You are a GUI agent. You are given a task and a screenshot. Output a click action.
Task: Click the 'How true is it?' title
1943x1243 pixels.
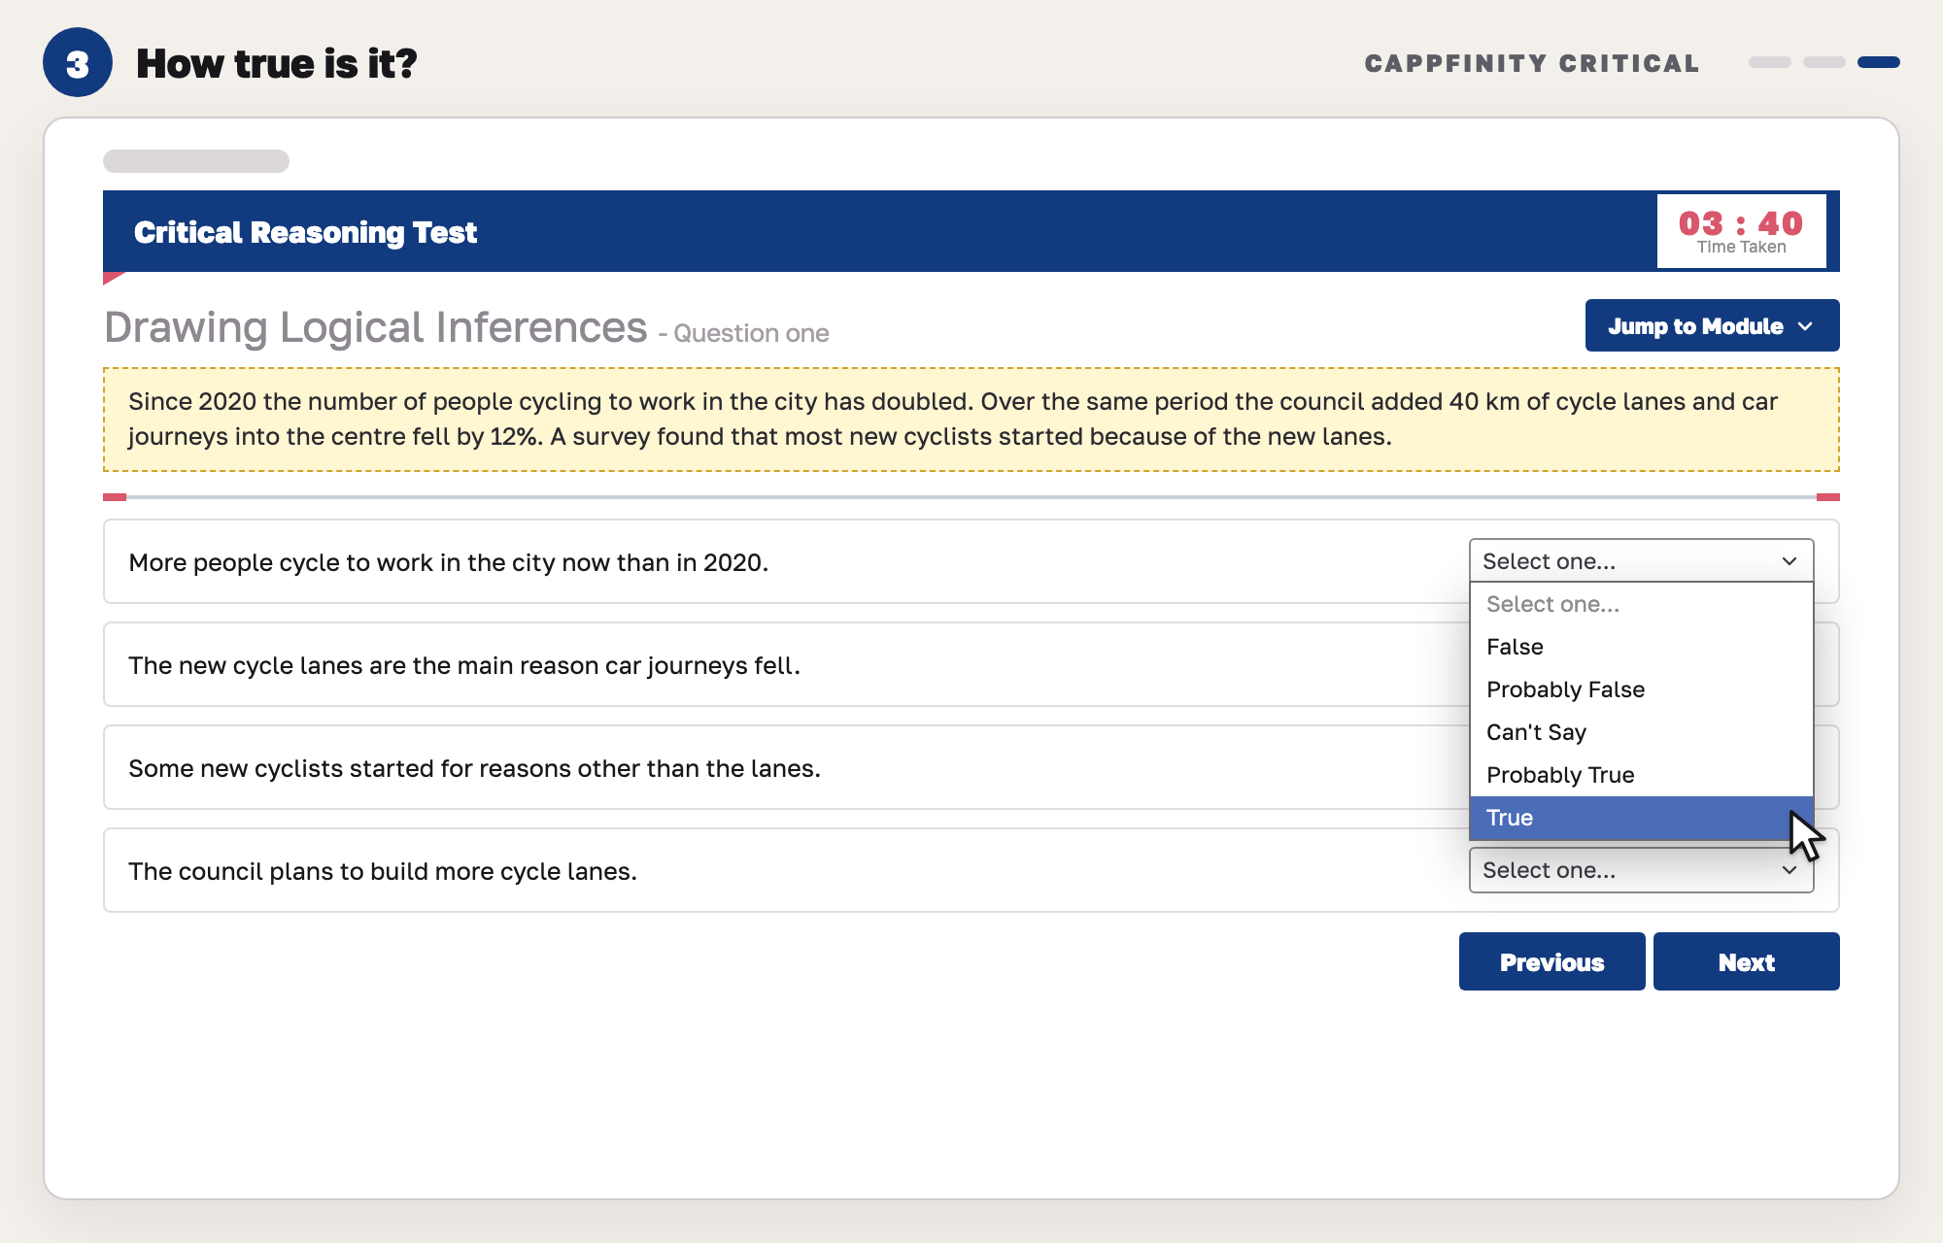point(277,63)
